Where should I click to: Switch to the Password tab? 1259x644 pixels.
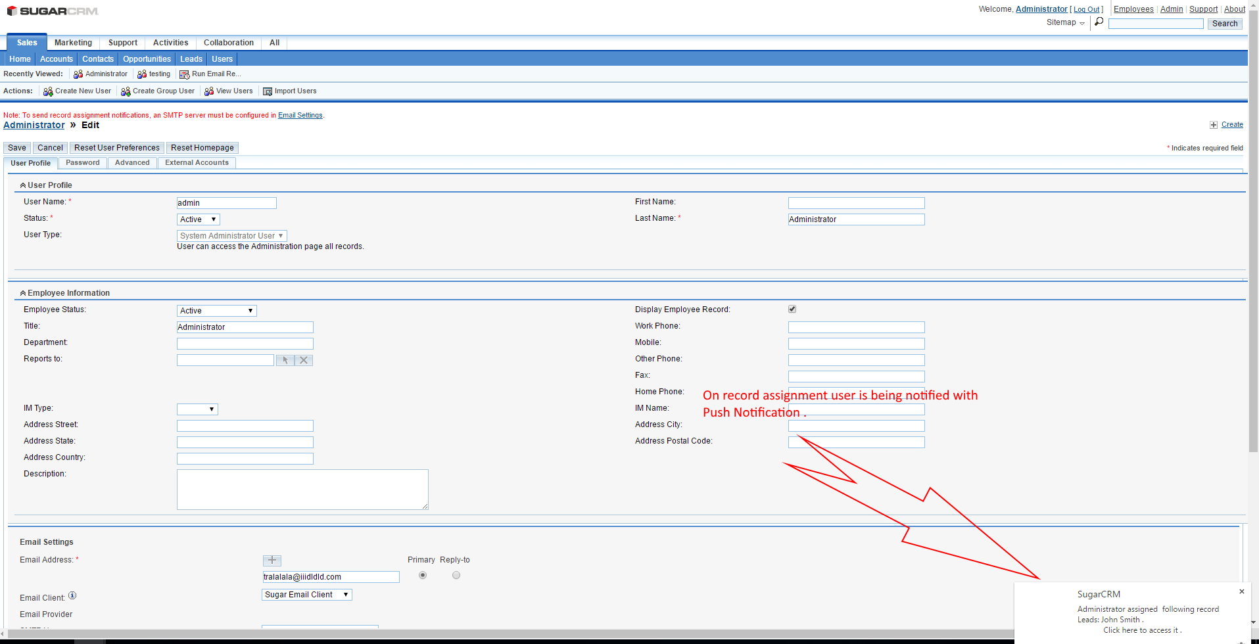83,163
